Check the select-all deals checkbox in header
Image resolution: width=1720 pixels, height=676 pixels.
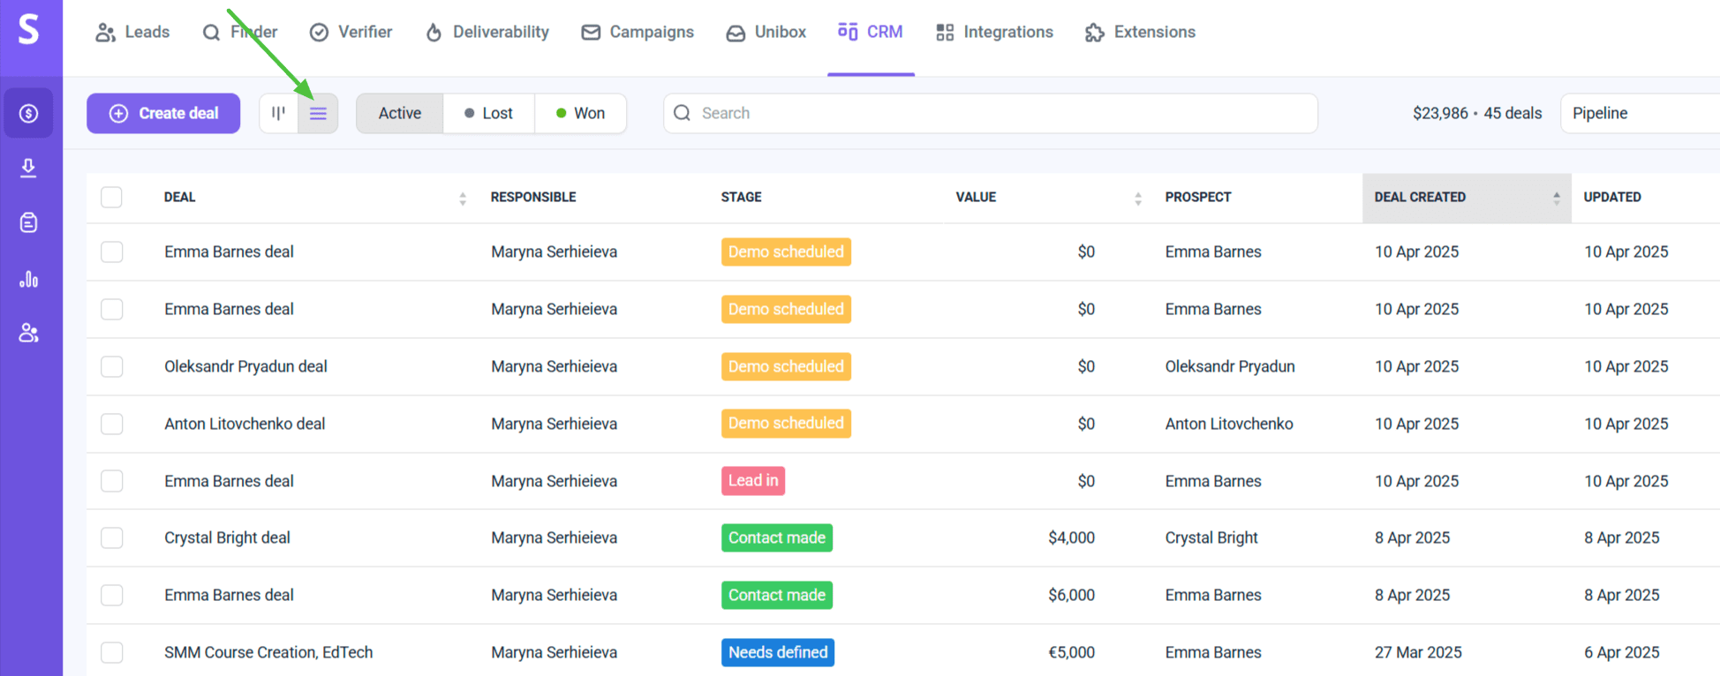click(111, 197)
